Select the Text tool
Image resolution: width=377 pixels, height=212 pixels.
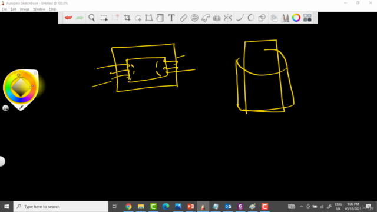pyautogui.click(x=171, y=18)
